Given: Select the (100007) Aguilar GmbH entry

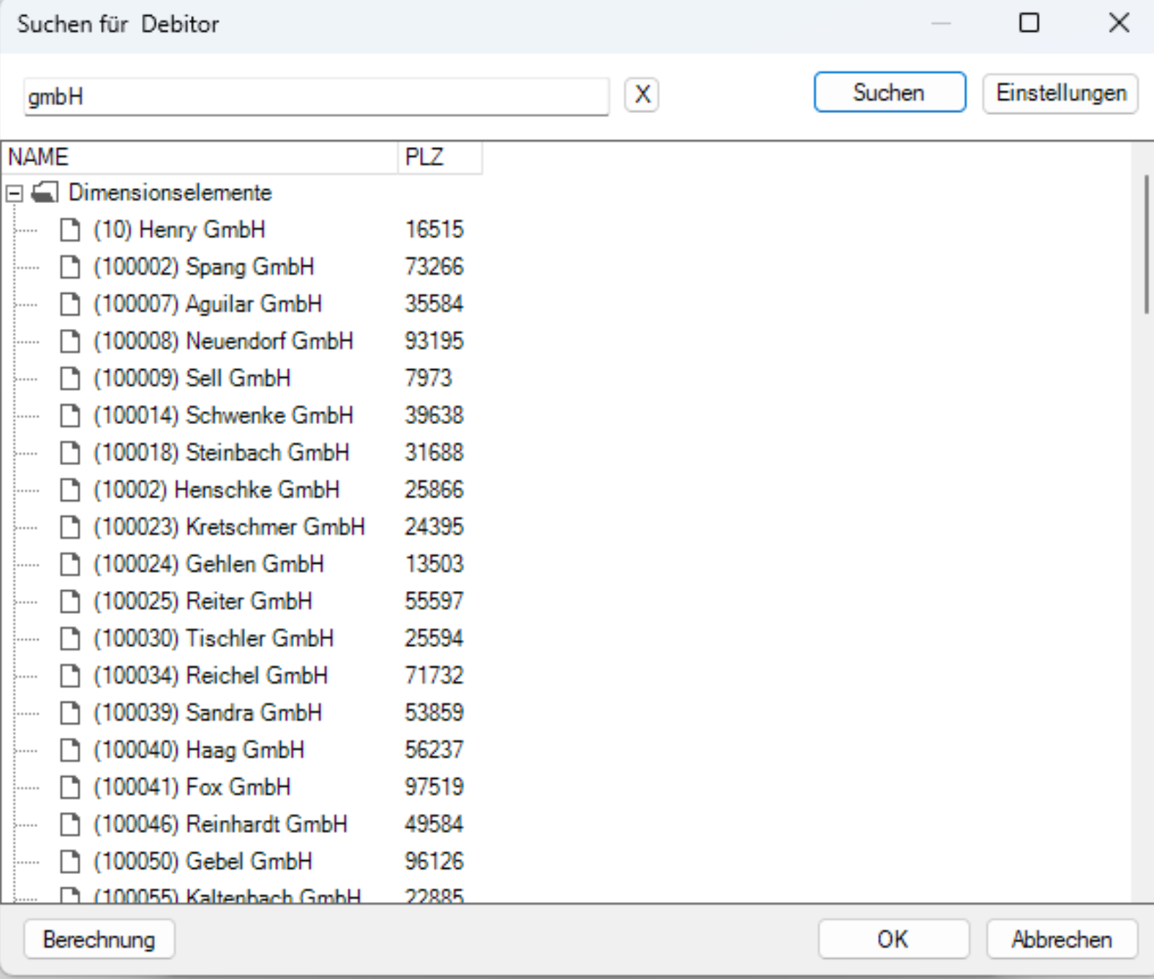Looking at the screenshot, I should (207, 304).
